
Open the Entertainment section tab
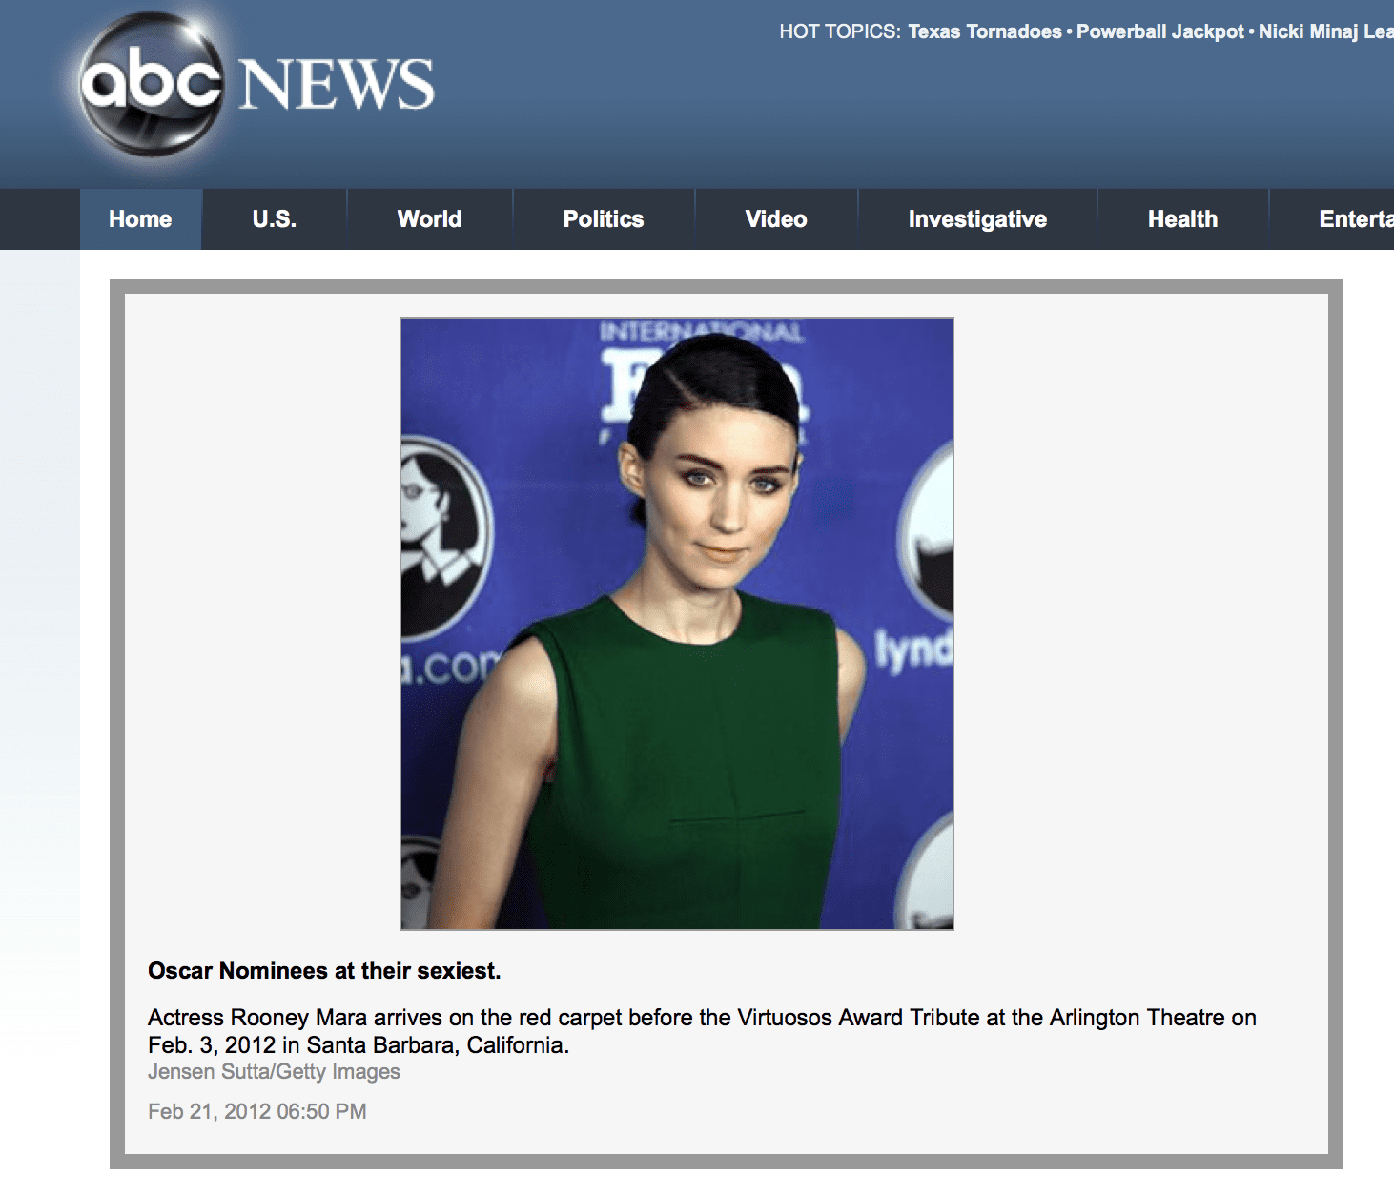(x=1354, y=219)
